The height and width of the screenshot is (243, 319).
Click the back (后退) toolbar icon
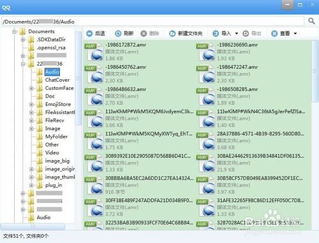tap(89, 33)
